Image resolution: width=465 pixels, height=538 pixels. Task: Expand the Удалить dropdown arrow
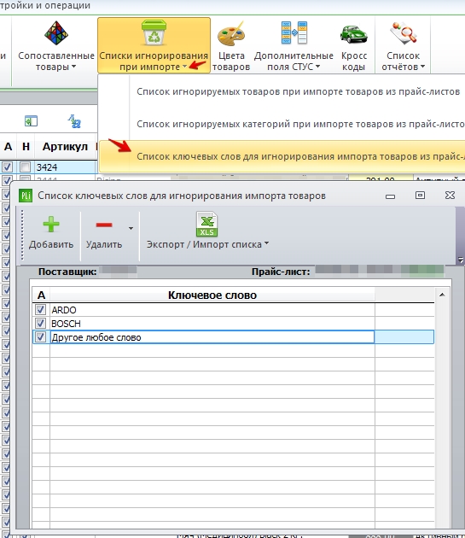pos(131,228)
